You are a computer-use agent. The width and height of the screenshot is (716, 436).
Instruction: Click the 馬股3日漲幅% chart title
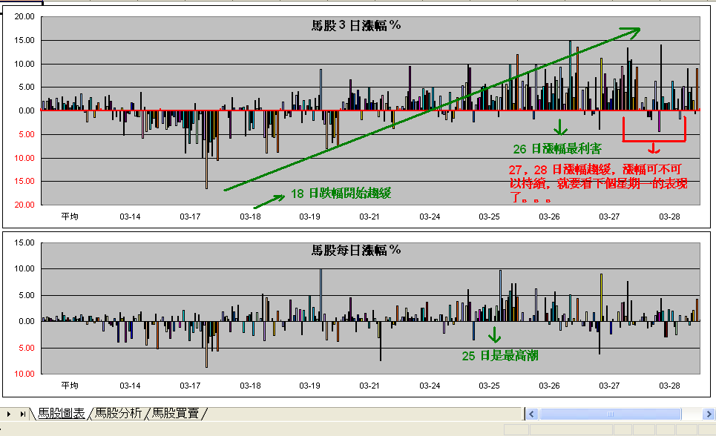click(356, 26)
